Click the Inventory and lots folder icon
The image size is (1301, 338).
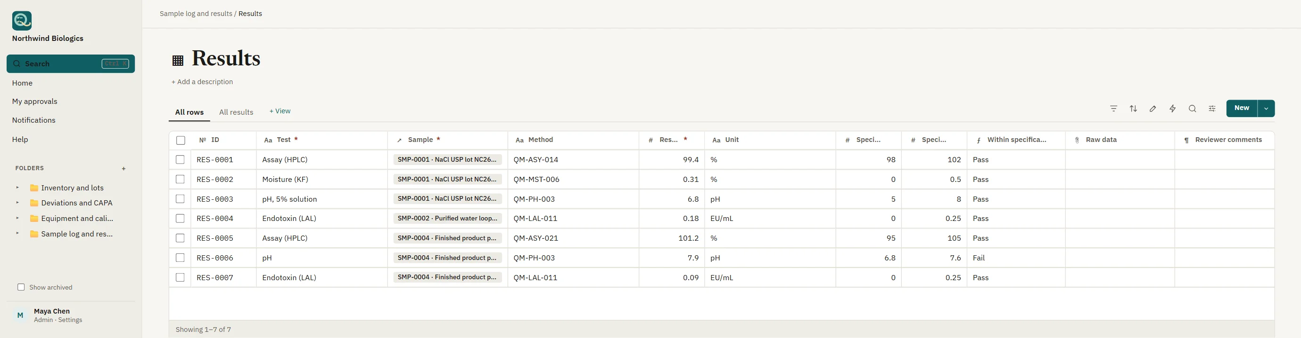(x=34, y=188)
